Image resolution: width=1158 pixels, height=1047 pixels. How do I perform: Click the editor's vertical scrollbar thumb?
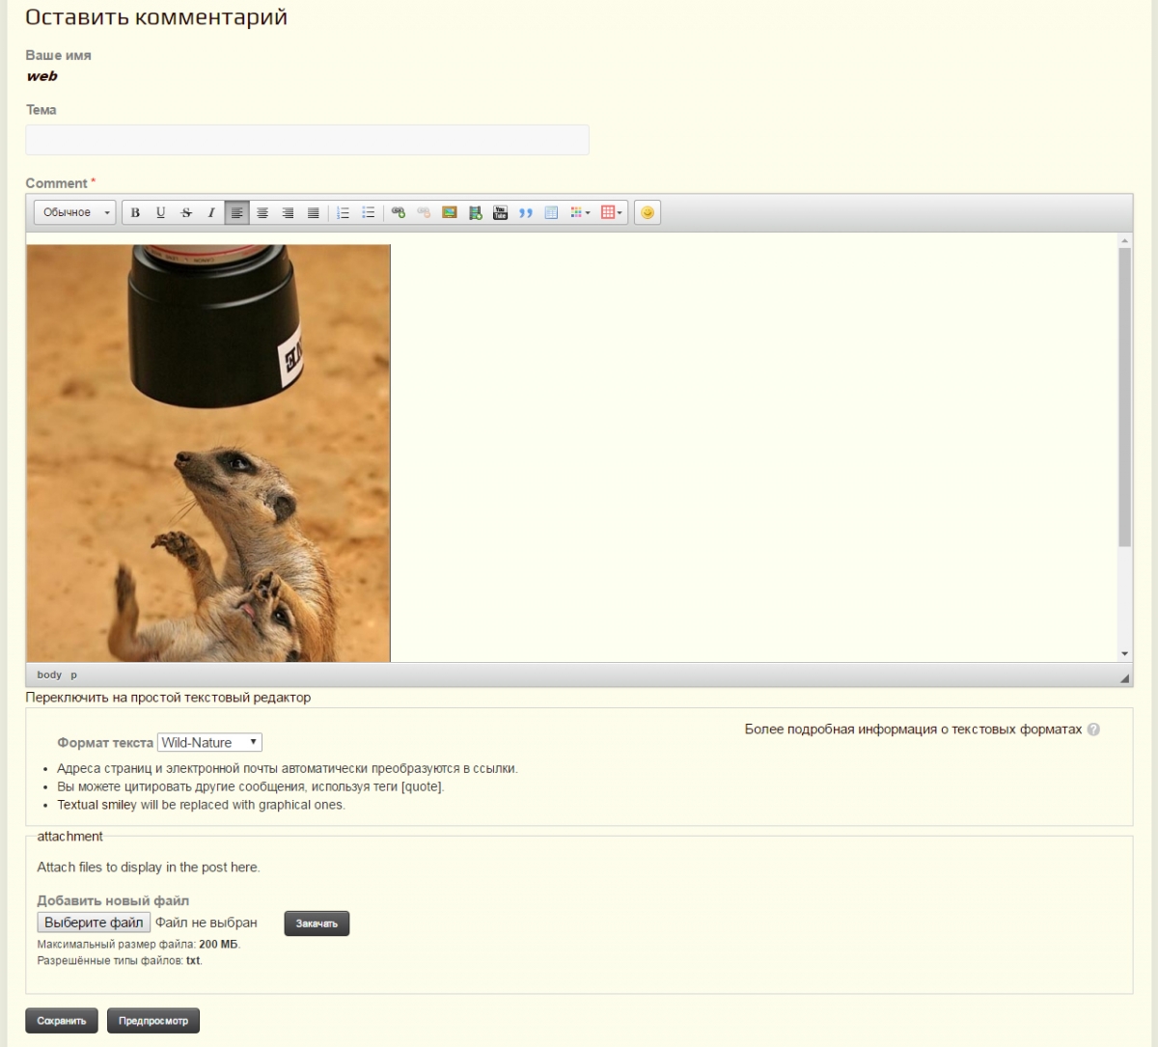pyautogui.click(x=1124, y=396)
